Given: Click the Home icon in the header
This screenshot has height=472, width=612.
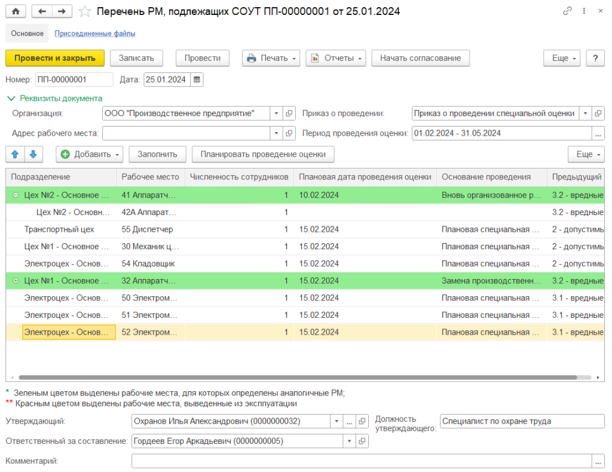Looking at the screenshot, I should [16, 11].
